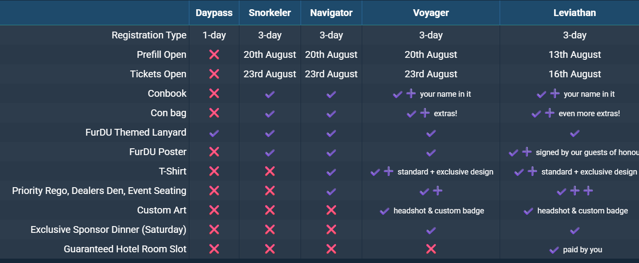Screen dimensions: 639x263
Task: Click Navigator Custom Art red X
Action: [x=331, y=210]
